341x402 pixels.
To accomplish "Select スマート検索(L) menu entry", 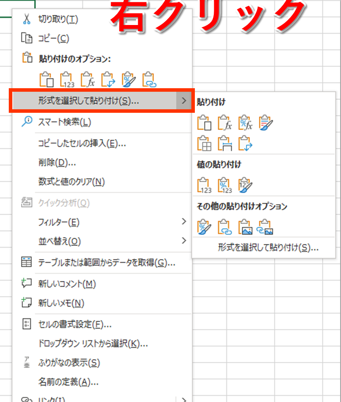I will 102,122.
